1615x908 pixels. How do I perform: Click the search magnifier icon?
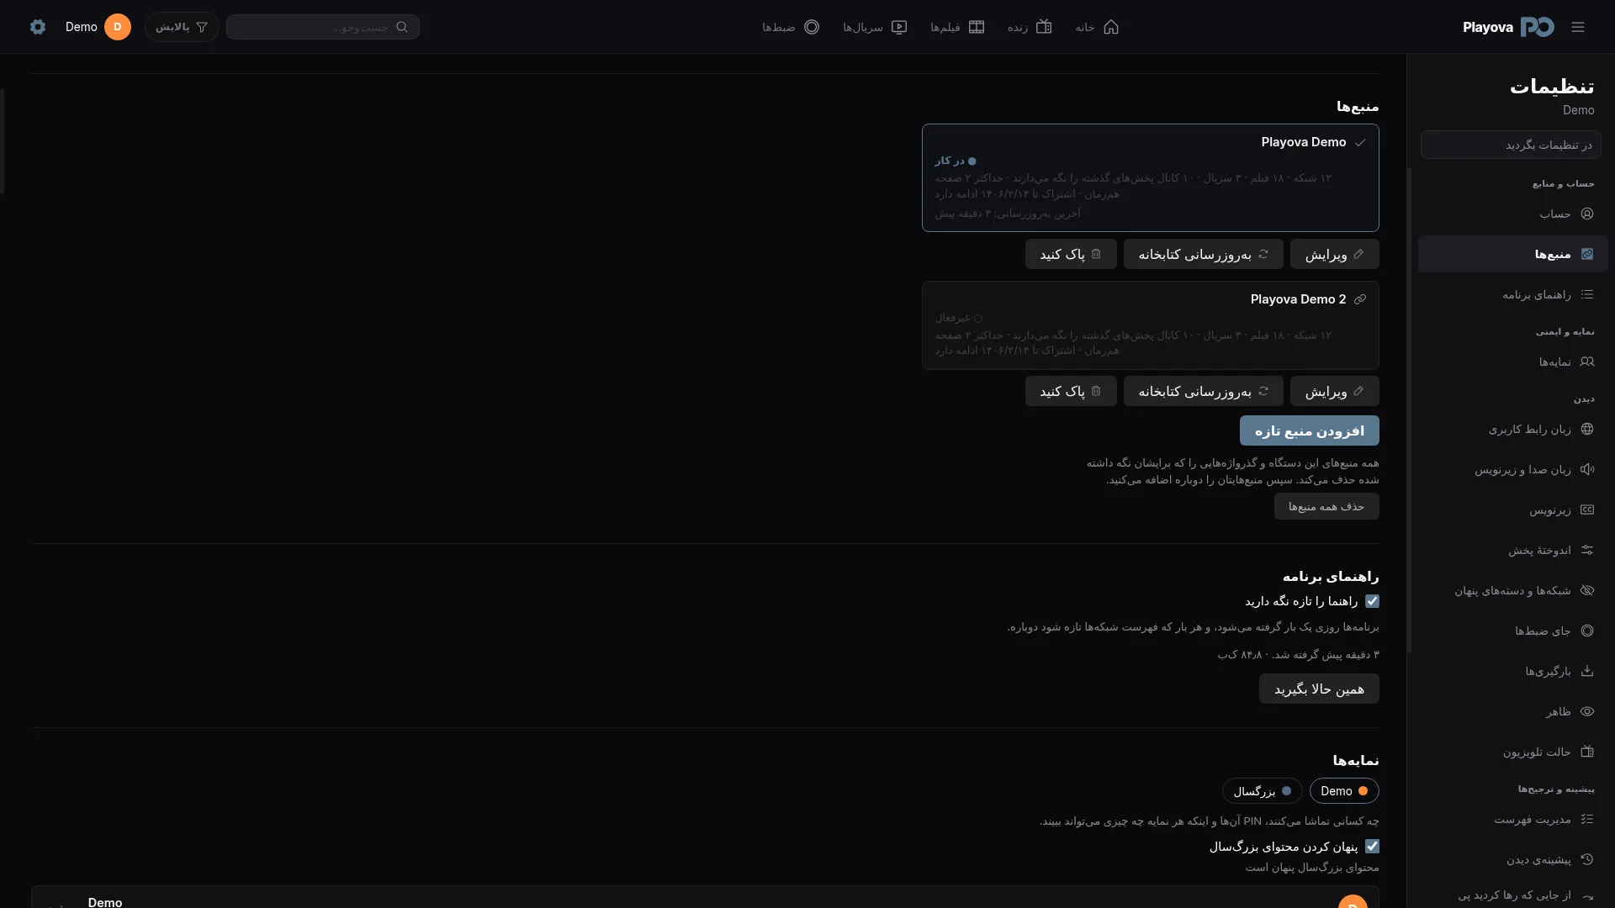point(402,27)
